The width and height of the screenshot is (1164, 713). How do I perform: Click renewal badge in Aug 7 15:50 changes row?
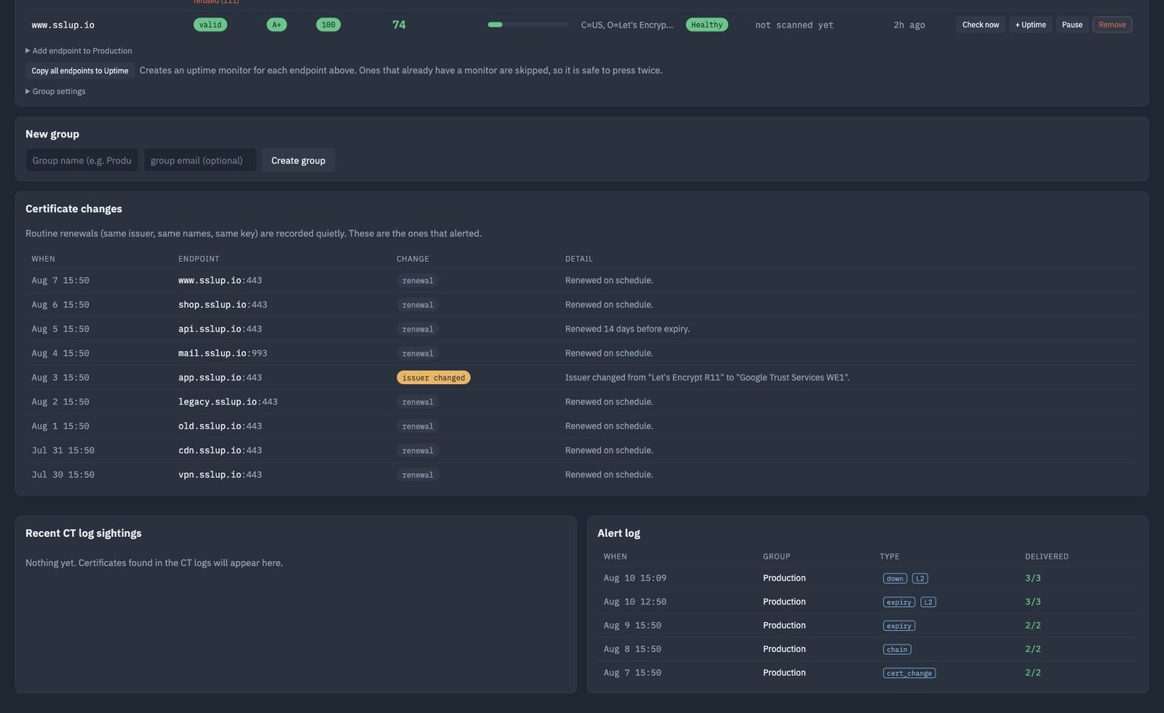point(418,280)
